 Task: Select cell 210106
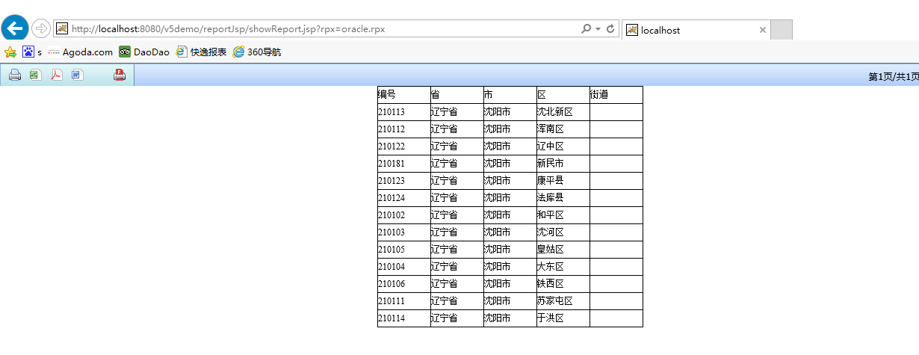tap(404, 284)
